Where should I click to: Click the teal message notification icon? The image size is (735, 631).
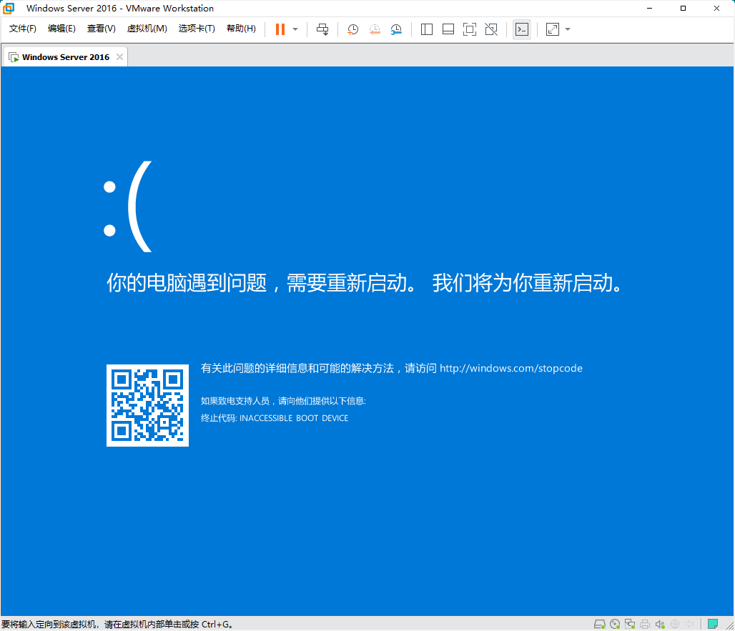(711, 623)
